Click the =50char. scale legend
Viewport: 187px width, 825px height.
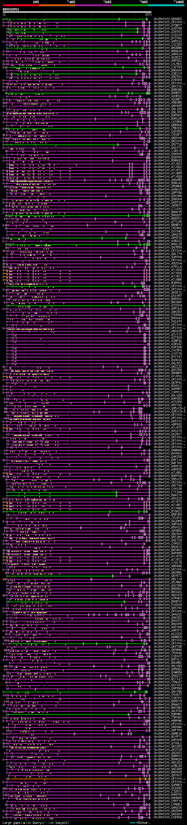pos(141,822)
